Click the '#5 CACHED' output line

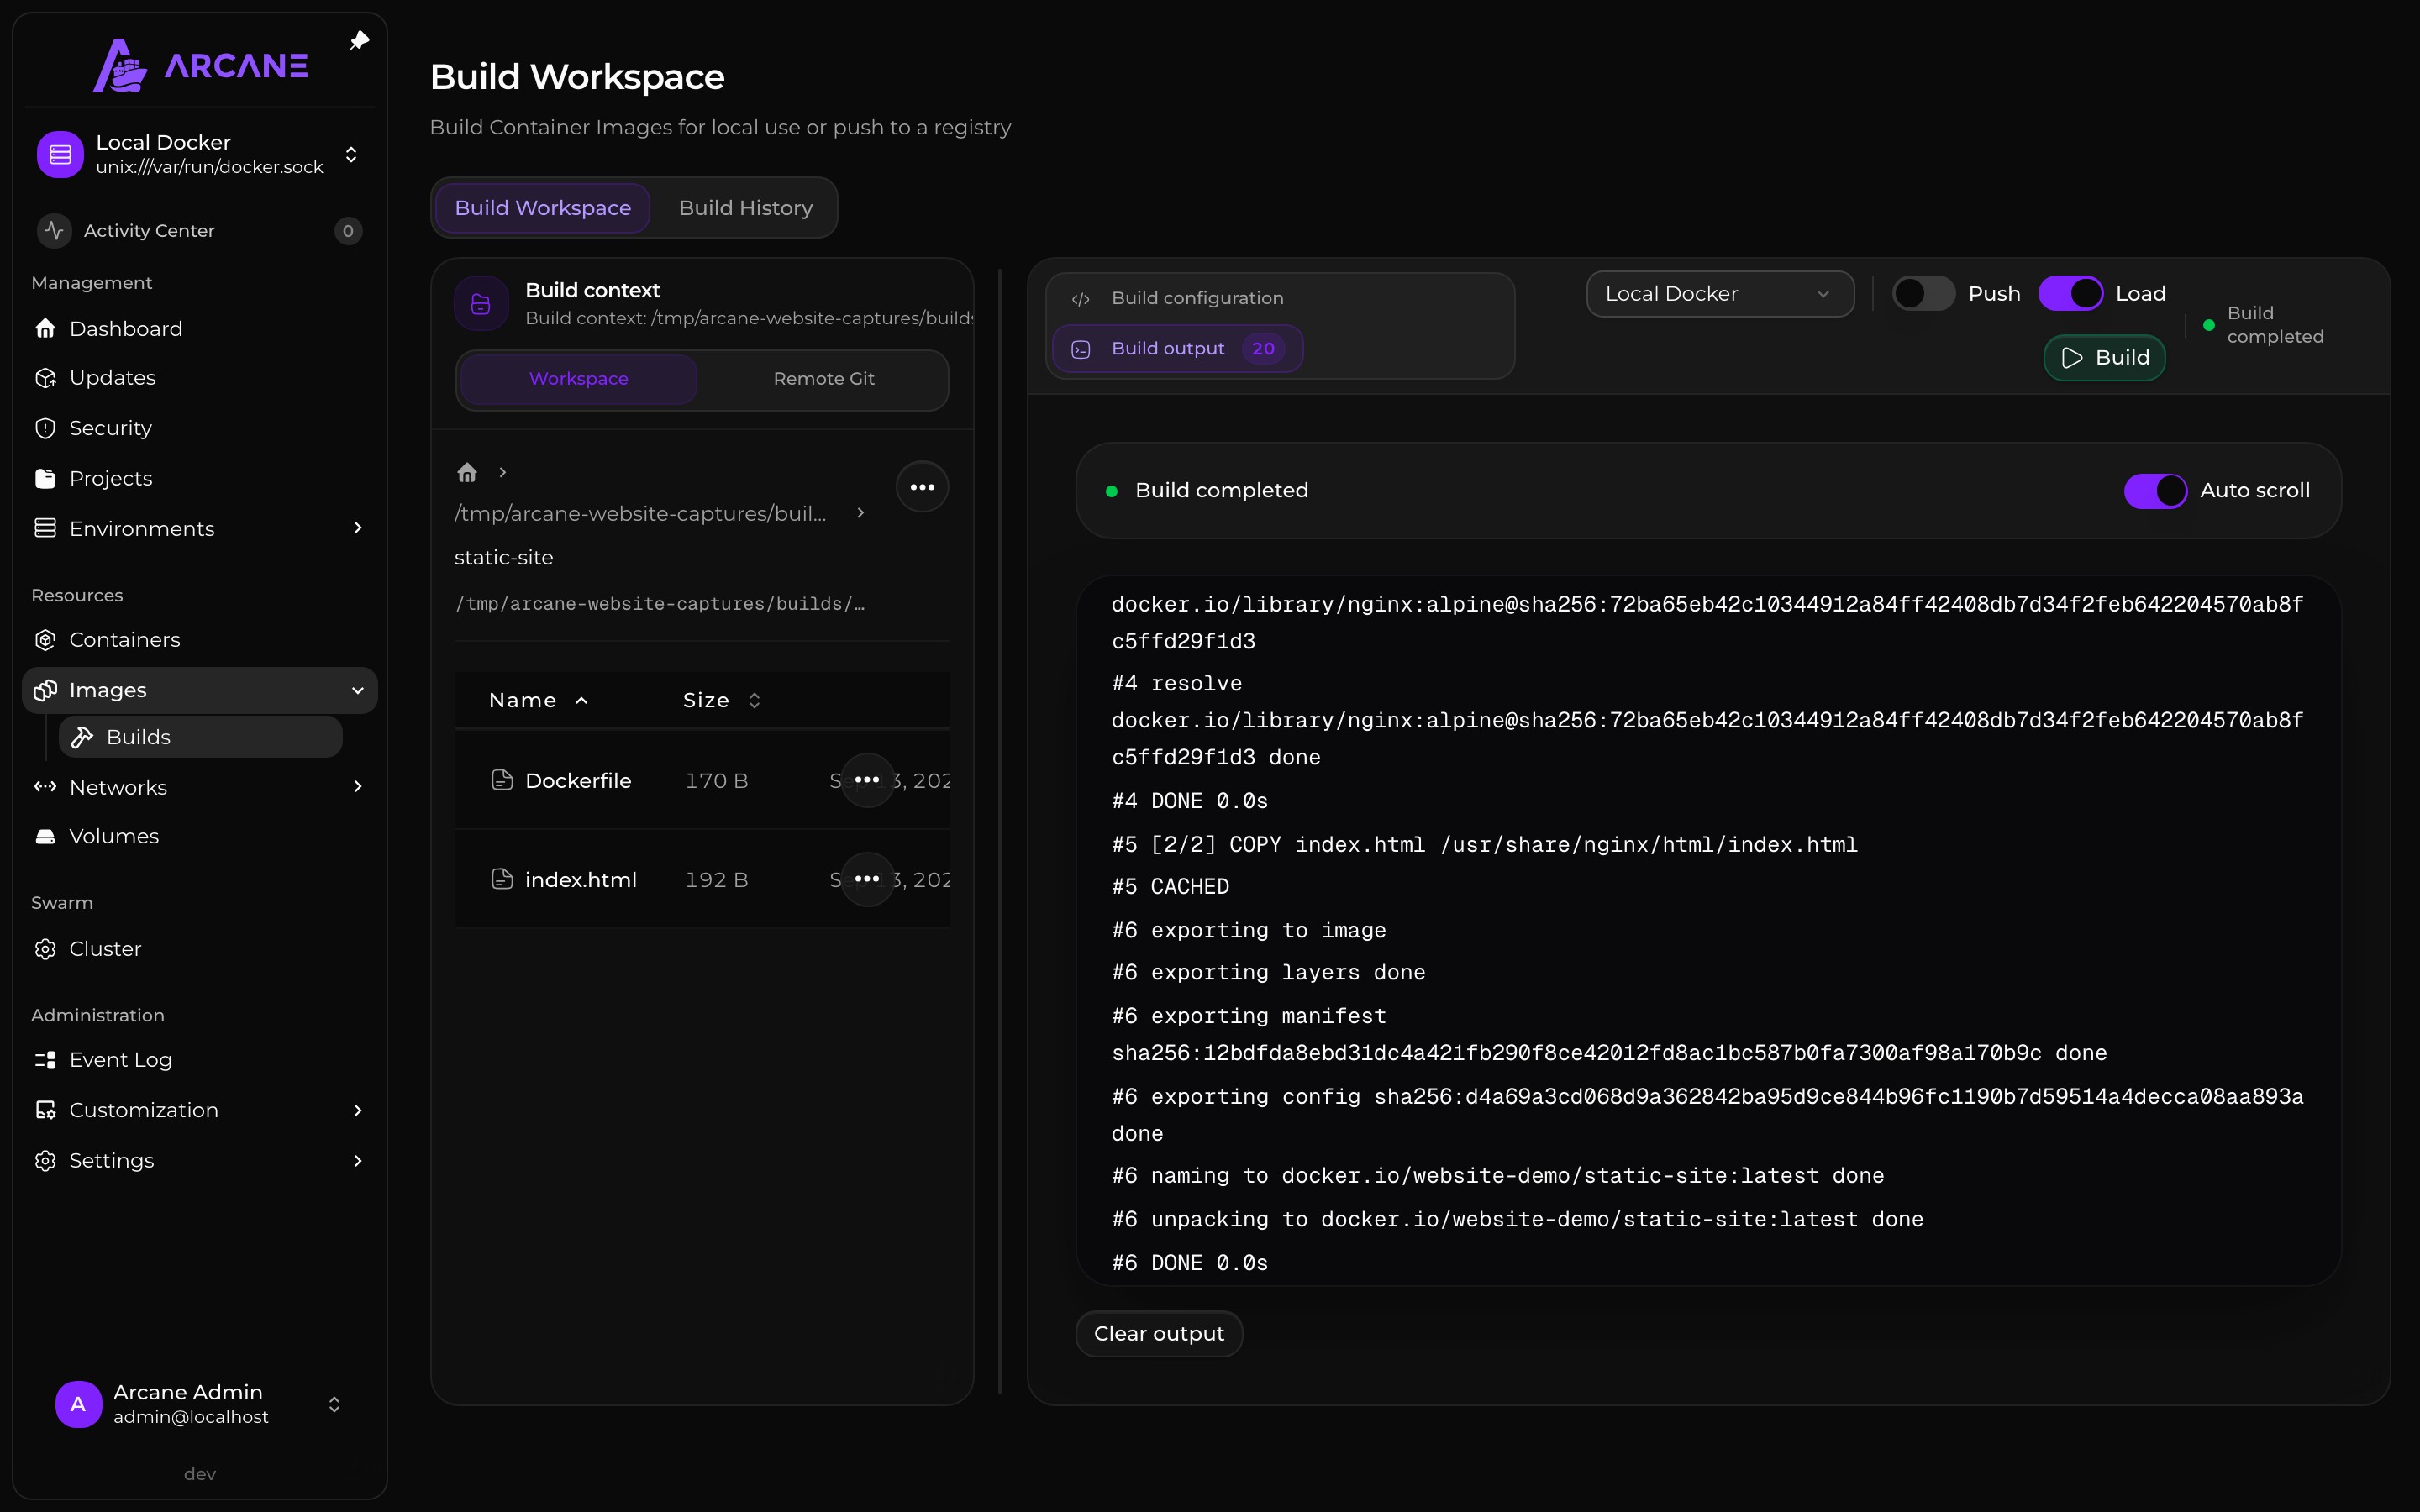point(1170,887)
